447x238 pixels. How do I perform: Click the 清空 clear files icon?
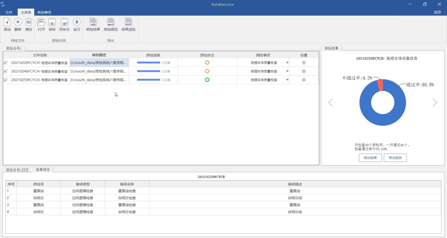(29, 22)
